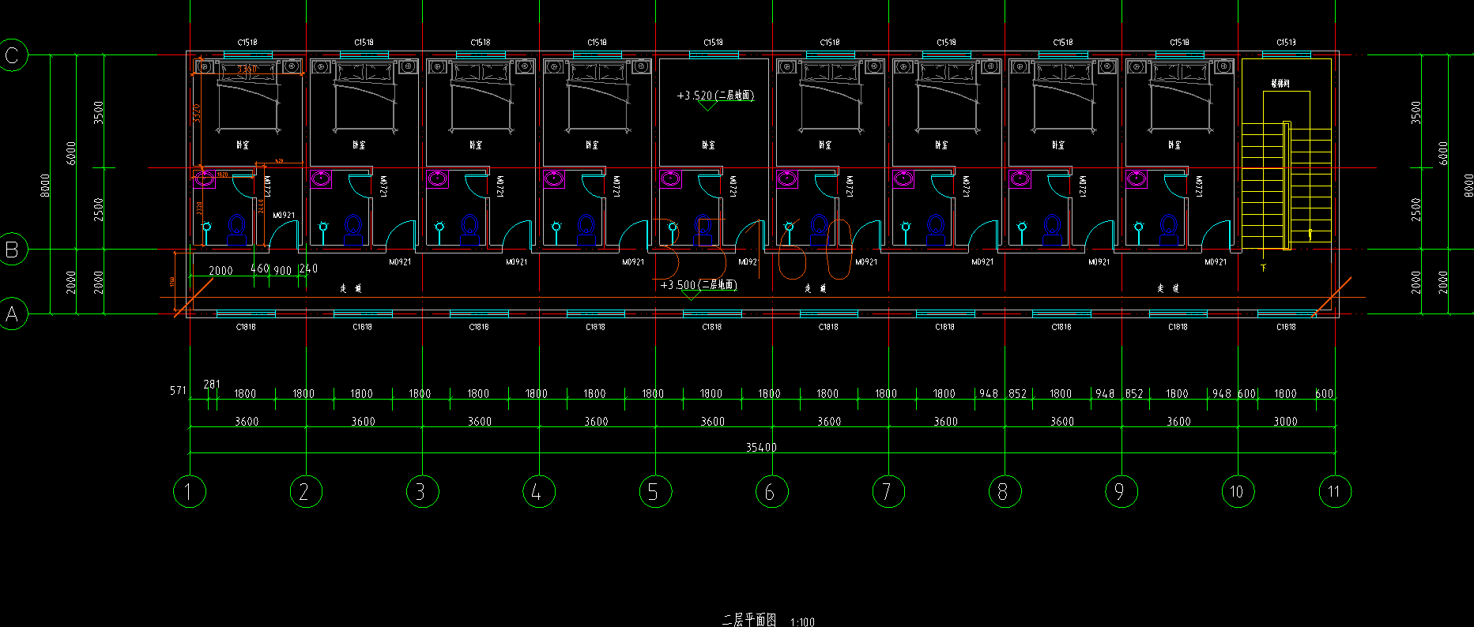Select grid axis bubble 11
The height and width of the screenshot is (627, 1474).
pos(1334,492)
